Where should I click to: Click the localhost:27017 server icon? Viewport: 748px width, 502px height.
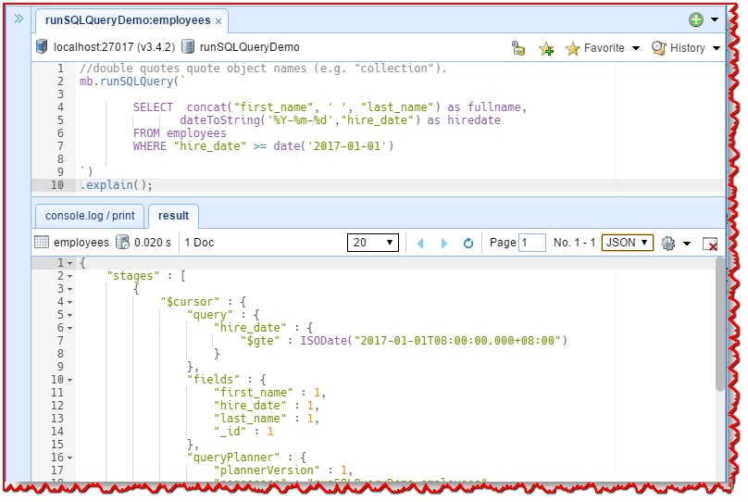coord(42,46)
